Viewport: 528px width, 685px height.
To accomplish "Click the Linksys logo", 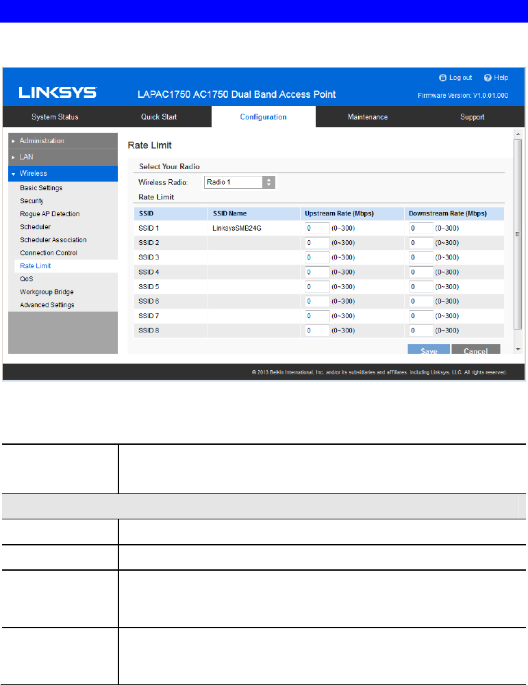I will tap(58, 92).
